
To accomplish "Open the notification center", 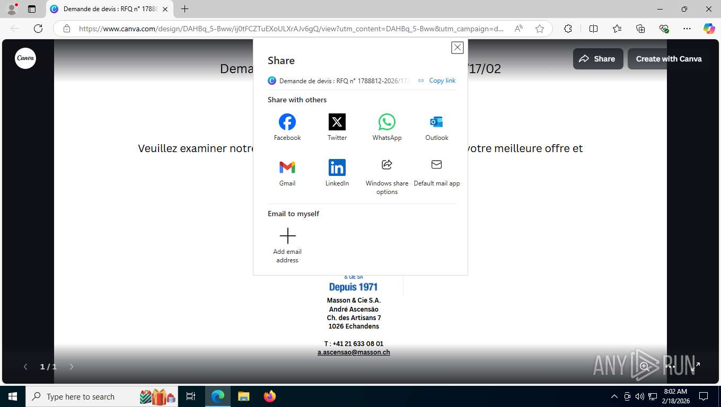I will 704,396.
